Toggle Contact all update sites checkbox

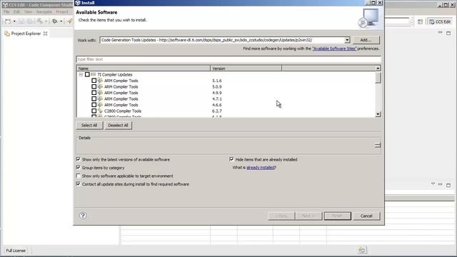pyautogui.click(x=78, y=184)
